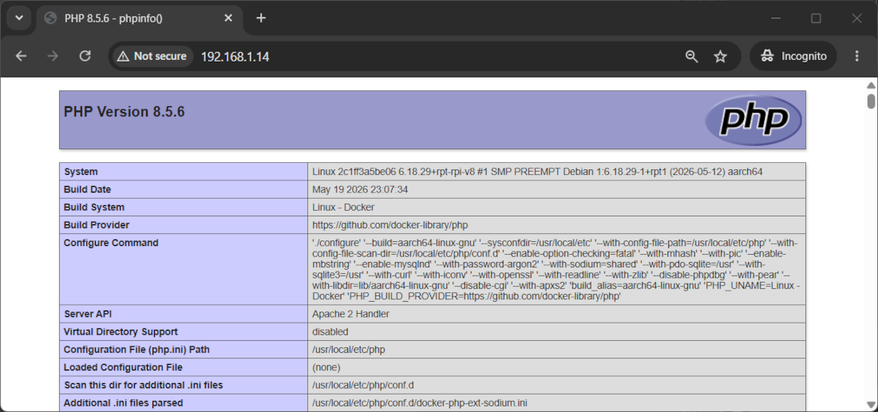
Task: Select the May 19 2026 23:07:34 value
Action: coord(360,190)
